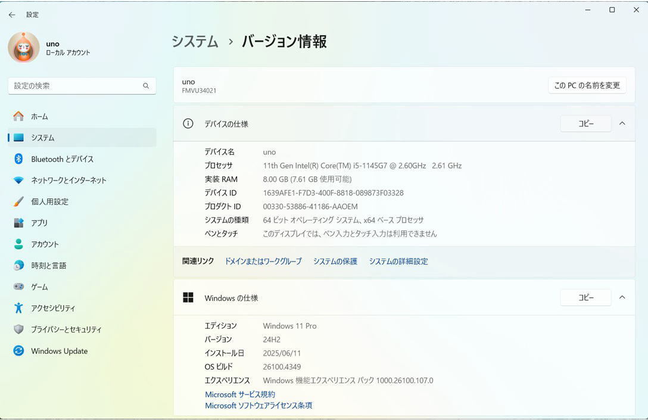Close the Settings window
This screenshot has height=420, width=648.
click(637, 10)
